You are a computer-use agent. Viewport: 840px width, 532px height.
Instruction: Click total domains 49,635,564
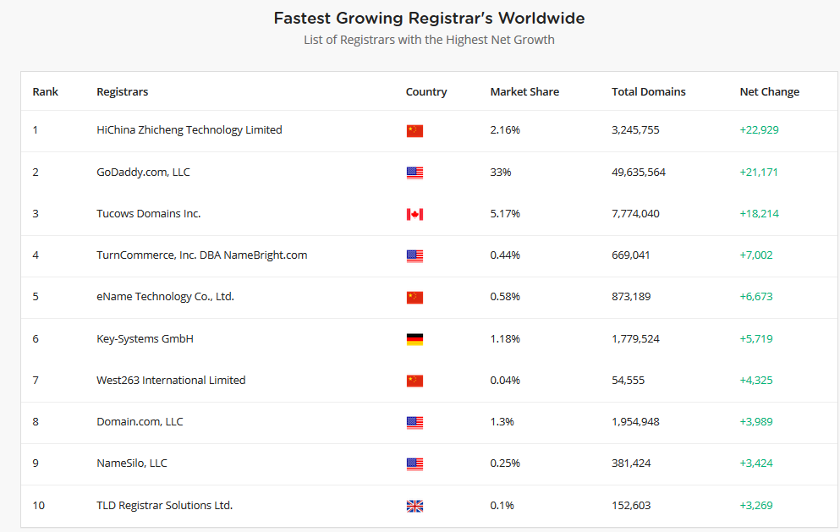click(x=639, y=172)
